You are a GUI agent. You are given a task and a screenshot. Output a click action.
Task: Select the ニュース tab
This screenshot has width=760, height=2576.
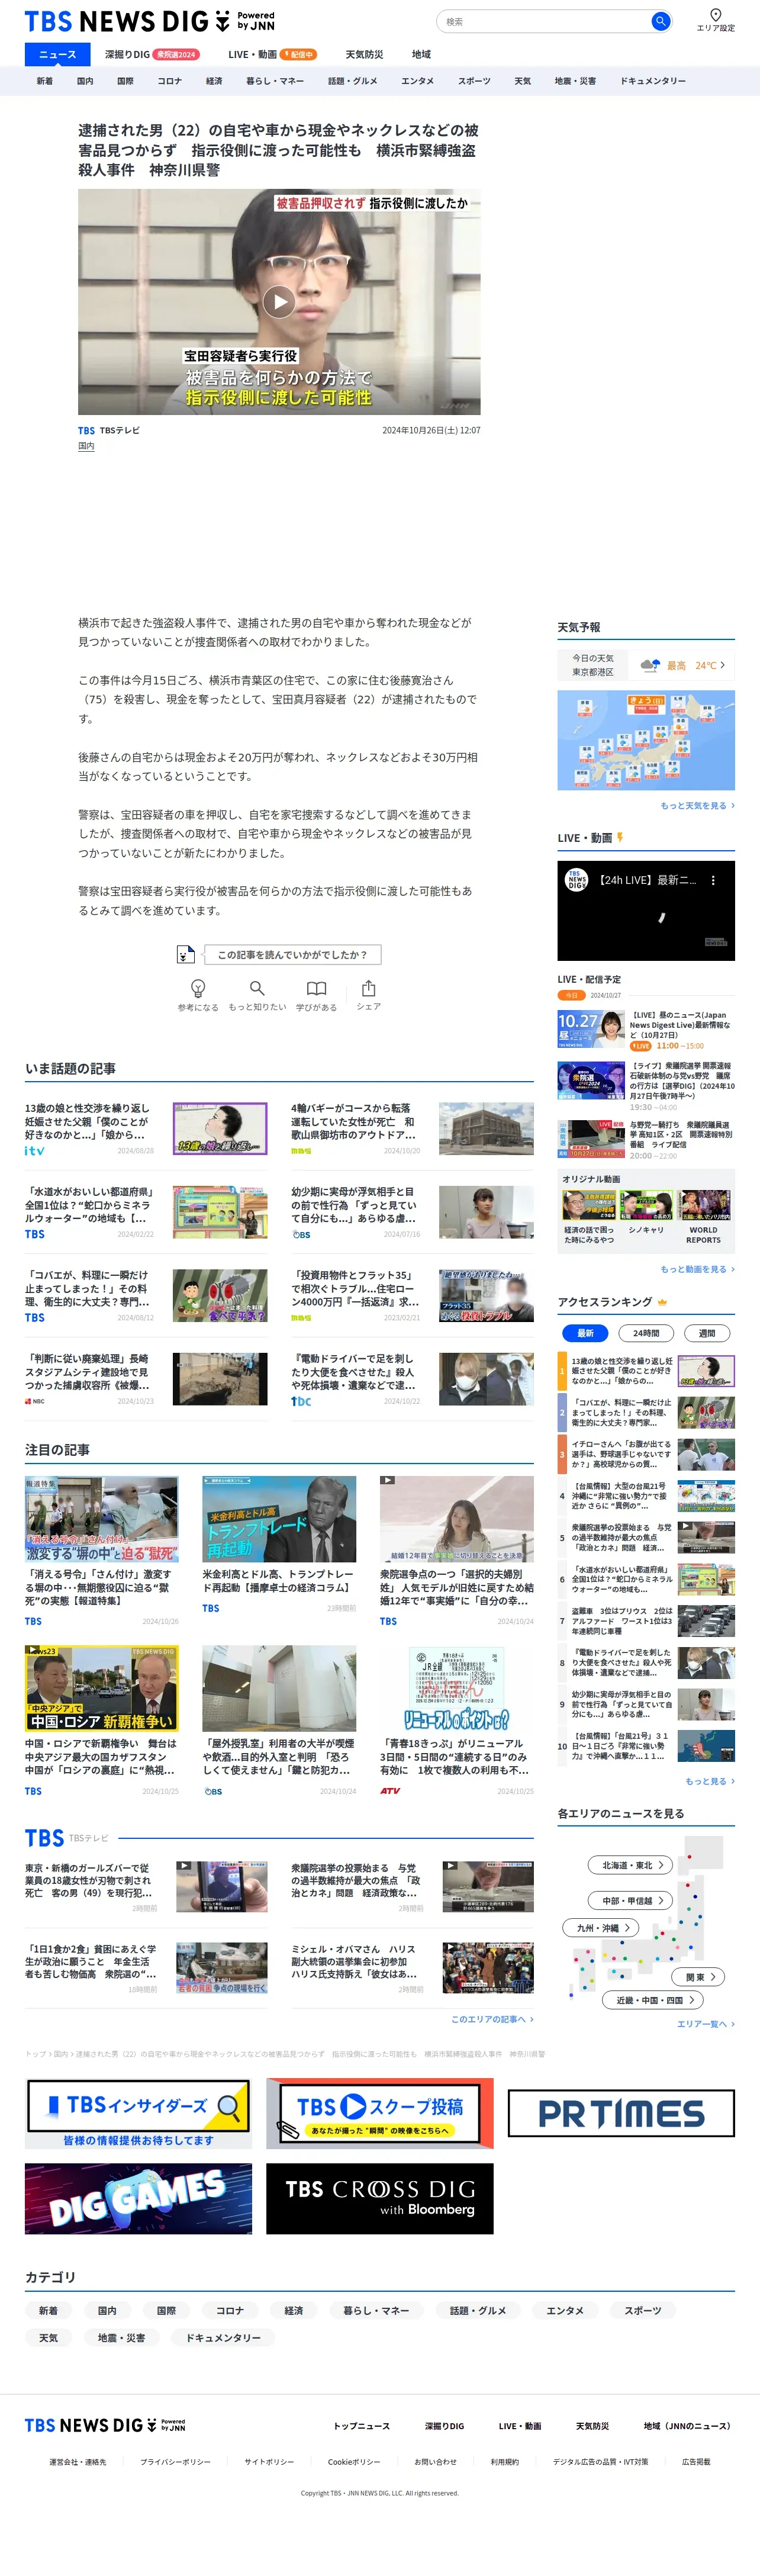[57, 55]
